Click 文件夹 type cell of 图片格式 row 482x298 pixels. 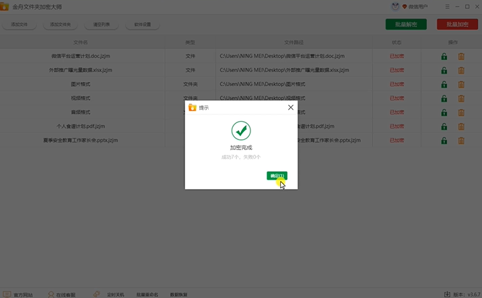[x=191, y=84]
